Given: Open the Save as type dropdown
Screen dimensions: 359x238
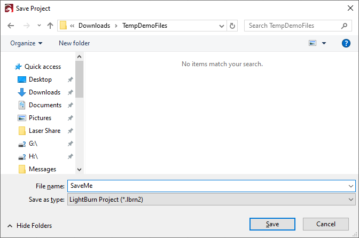Looking at the screenshot, I should (x=210, y=199).
